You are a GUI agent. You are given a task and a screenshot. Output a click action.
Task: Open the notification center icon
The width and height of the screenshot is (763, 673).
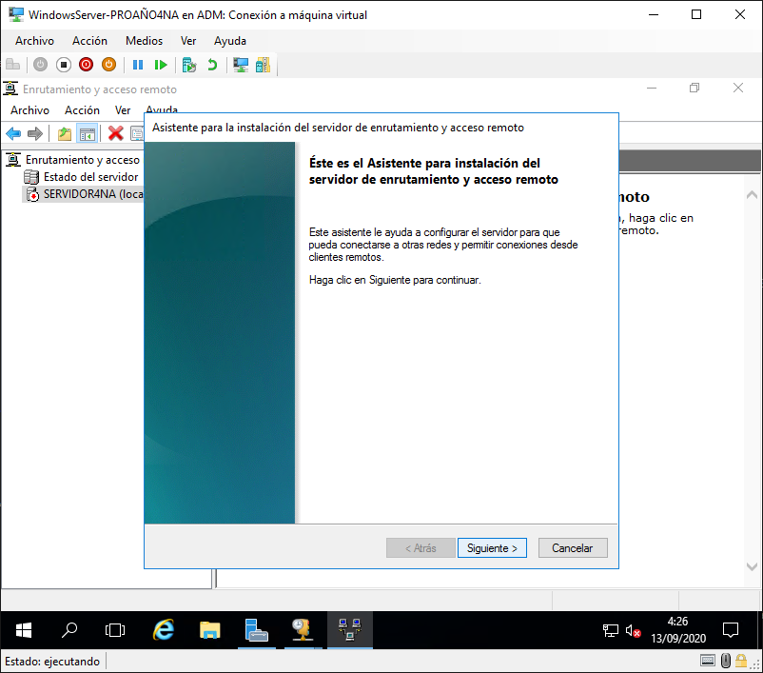pyautogui.click(x=731, y=630)
